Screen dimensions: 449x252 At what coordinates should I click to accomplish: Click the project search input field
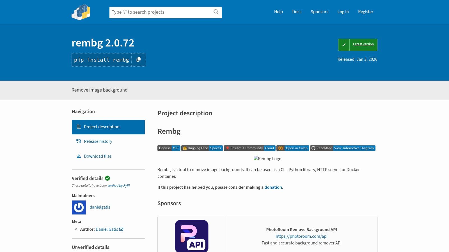coord(160,12)
